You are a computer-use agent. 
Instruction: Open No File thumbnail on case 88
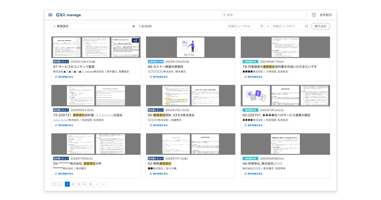tap(190, 47)
